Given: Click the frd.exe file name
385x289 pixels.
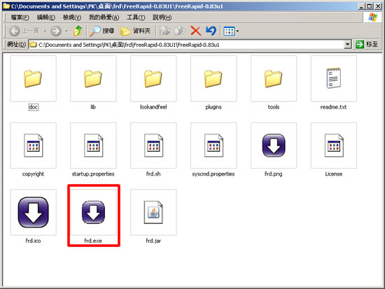Looking at the screenshot, I should click(93, 241).
